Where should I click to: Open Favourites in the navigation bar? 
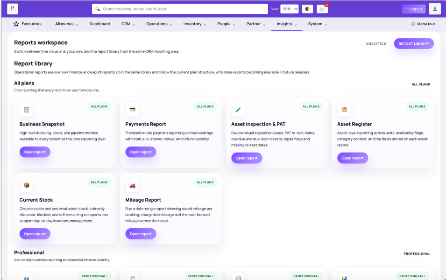27,24
